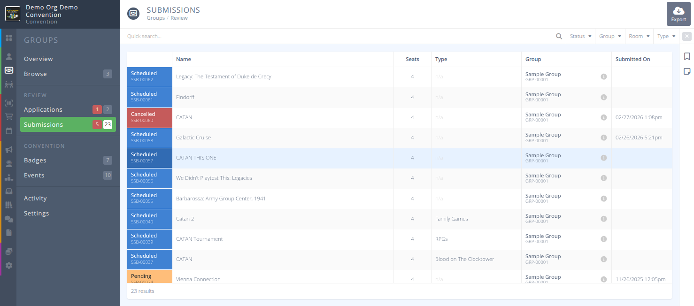Viewport: 694px width, 306px height.
Task: Open the Room filter dropdown
Action: (639, 36)
